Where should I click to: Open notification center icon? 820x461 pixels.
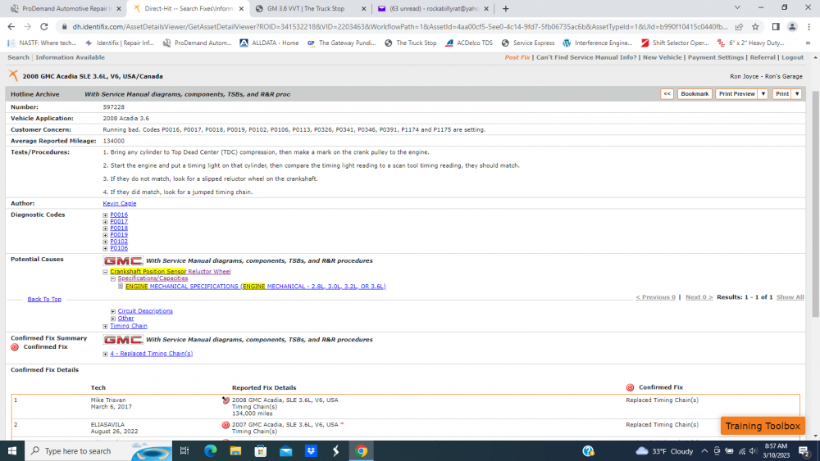[x=804, y=450]
